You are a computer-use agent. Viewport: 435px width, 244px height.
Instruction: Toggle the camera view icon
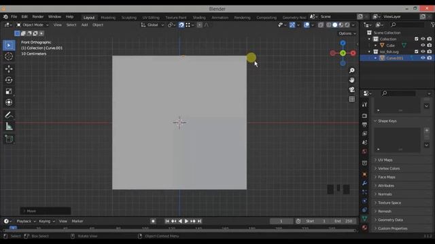[352, 89]
